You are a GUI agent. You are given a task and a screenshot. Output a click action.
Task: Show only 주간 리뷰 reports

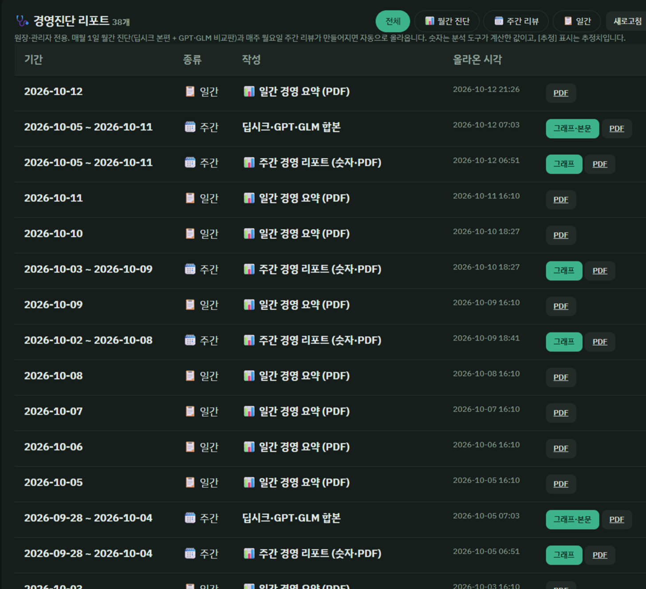516,21
